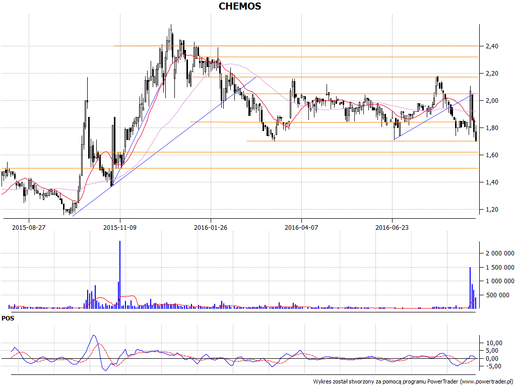516x387 pixels.
Task: Click the 10,00 oscillator axis label
Action: pos(494,343)
